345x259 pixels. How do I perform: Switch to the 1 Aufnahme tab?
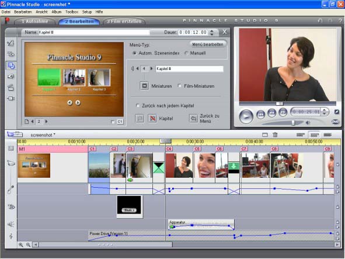[35, 22]
